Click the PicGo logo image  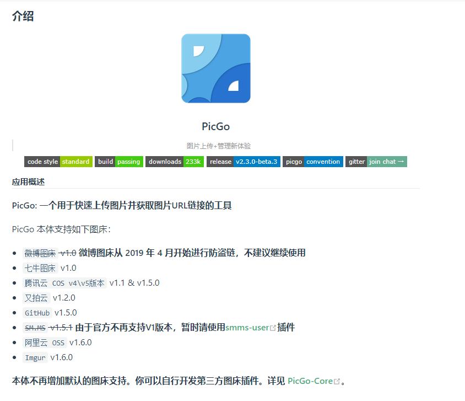[216, 68]
